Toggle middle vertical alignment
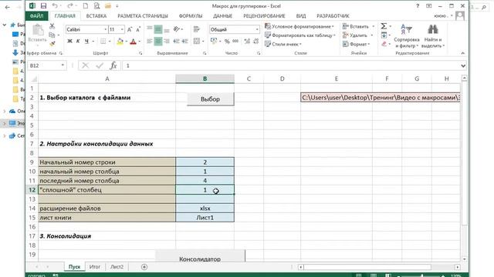This screenshot has width=494, height=277. pyautogui.click(x=158, y=29)
